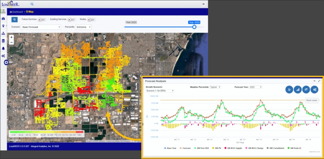Open the chart filter sliders button
This screenshot has height=159, width=324.
click(289, 90)
